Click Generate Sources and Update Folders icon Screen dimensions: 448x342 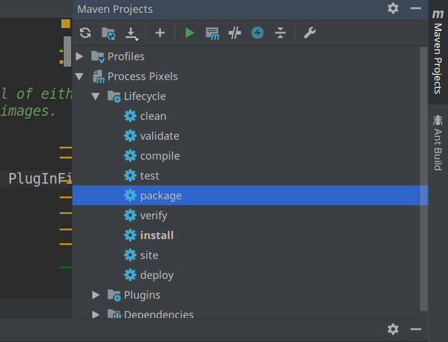(108, 33)
